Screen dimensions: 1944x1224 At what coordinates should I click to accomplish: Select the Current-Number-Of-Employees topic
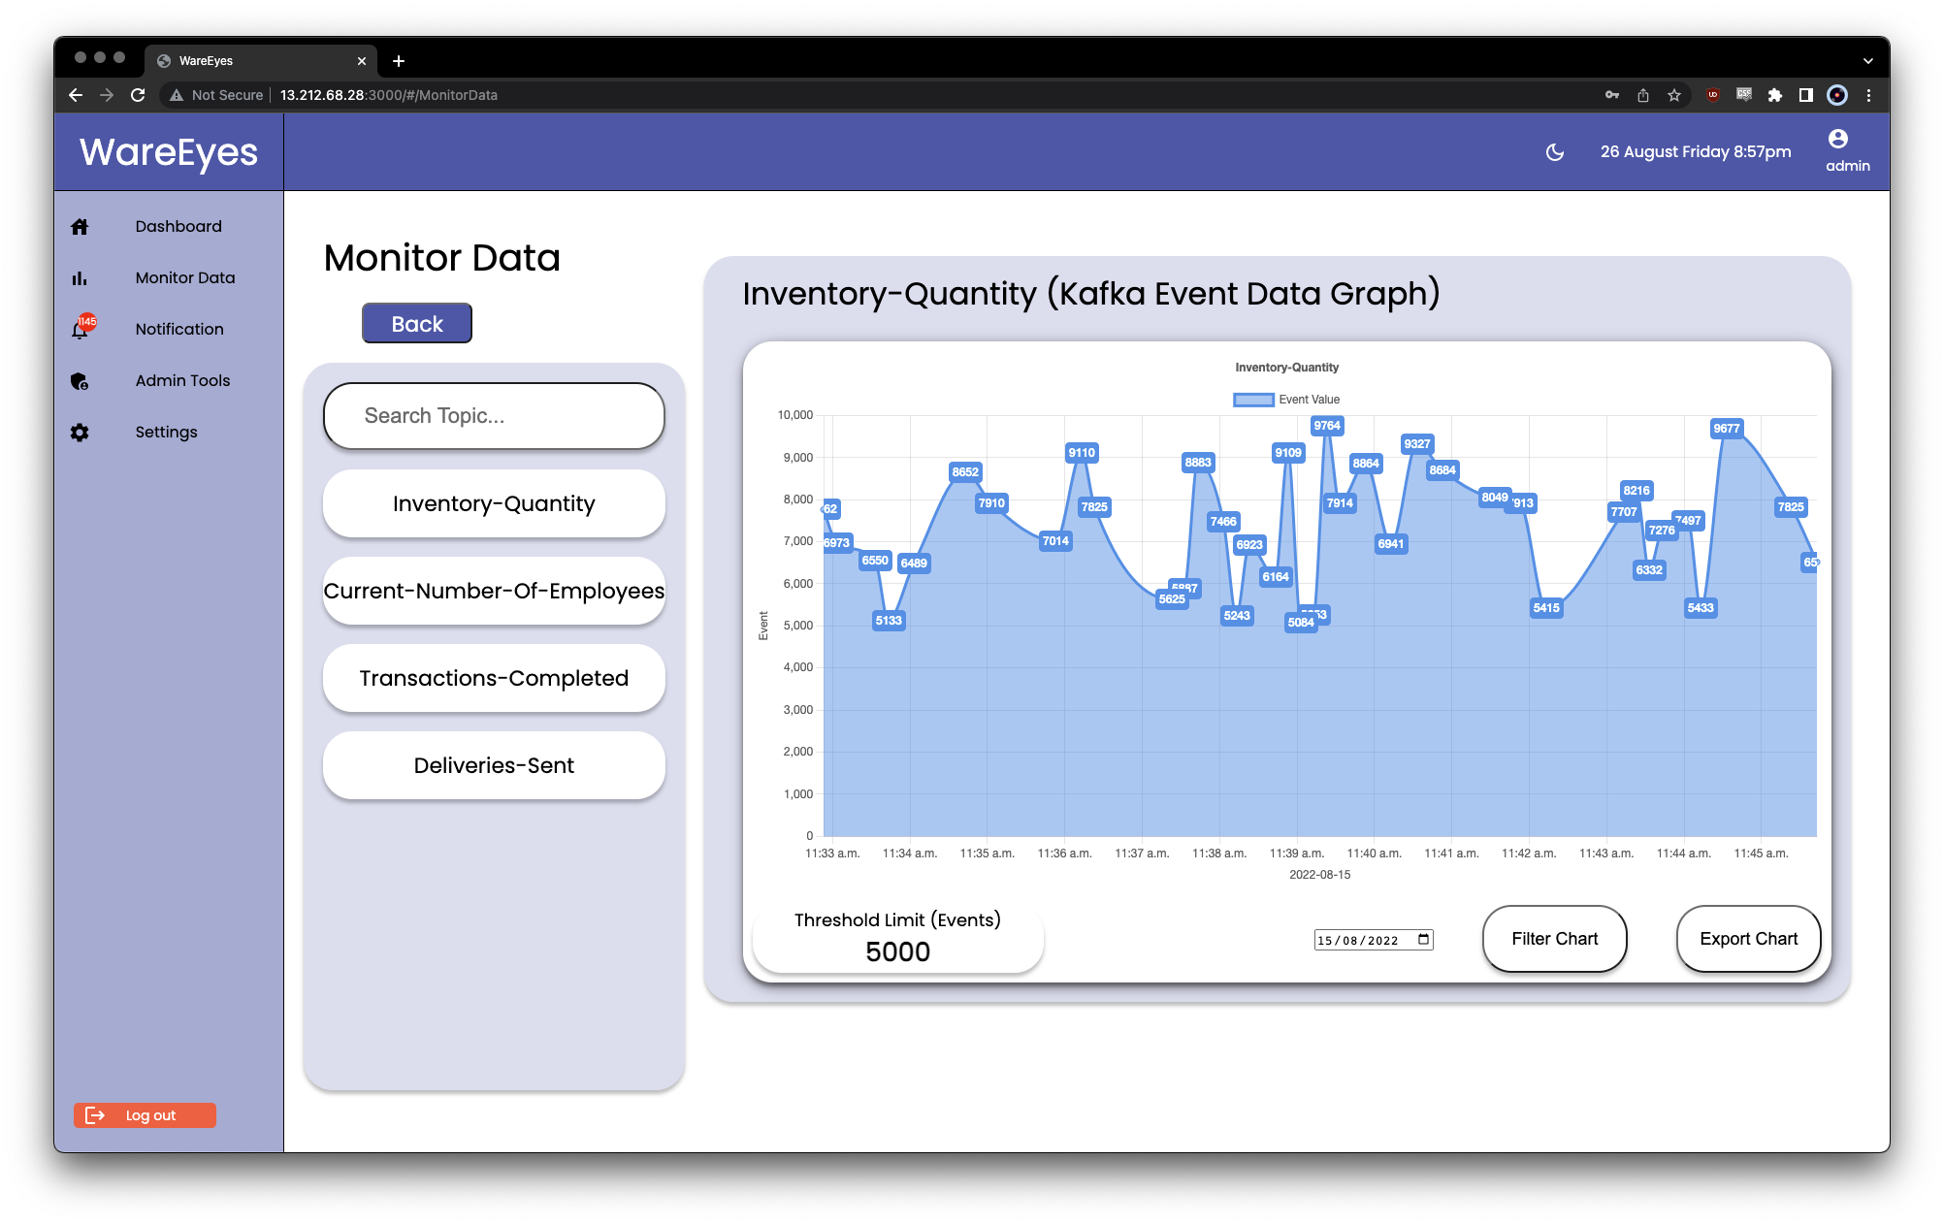[494, 592]
